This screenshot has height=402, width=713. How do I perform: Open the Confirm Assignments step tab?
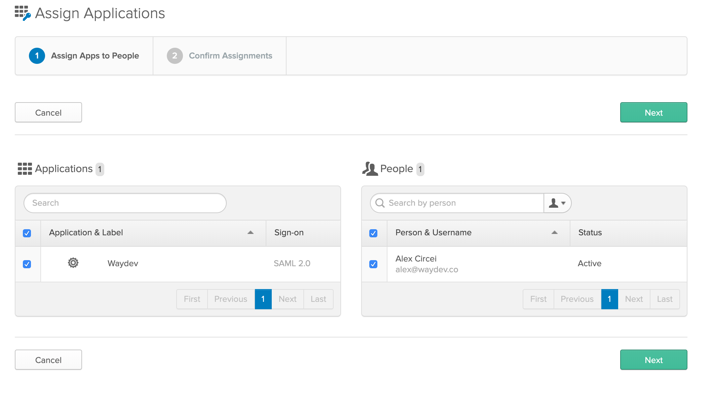(x=230, y=56)
